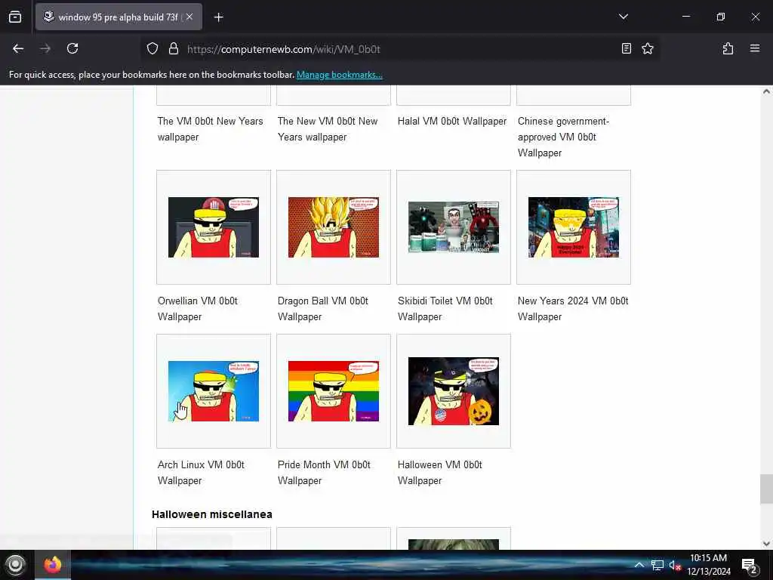Open the network status tray icon
The width and height of the screenshot is (773, 580).
click(658, 565)
